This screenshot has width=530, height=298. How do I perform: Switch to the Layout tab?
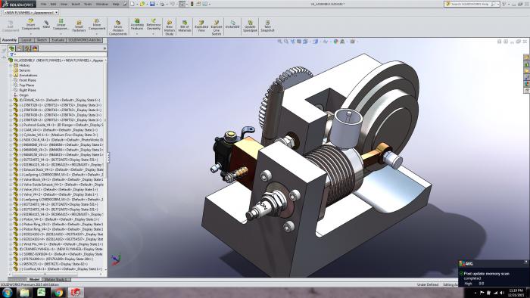[x=26, y=40]
